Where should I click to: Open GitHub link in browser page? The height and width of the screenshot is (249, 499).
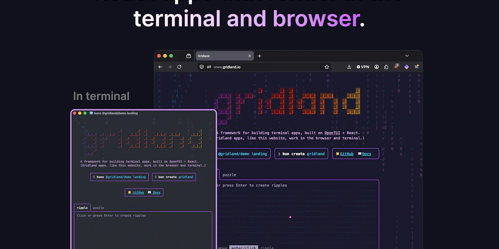(x=346, y=154)
